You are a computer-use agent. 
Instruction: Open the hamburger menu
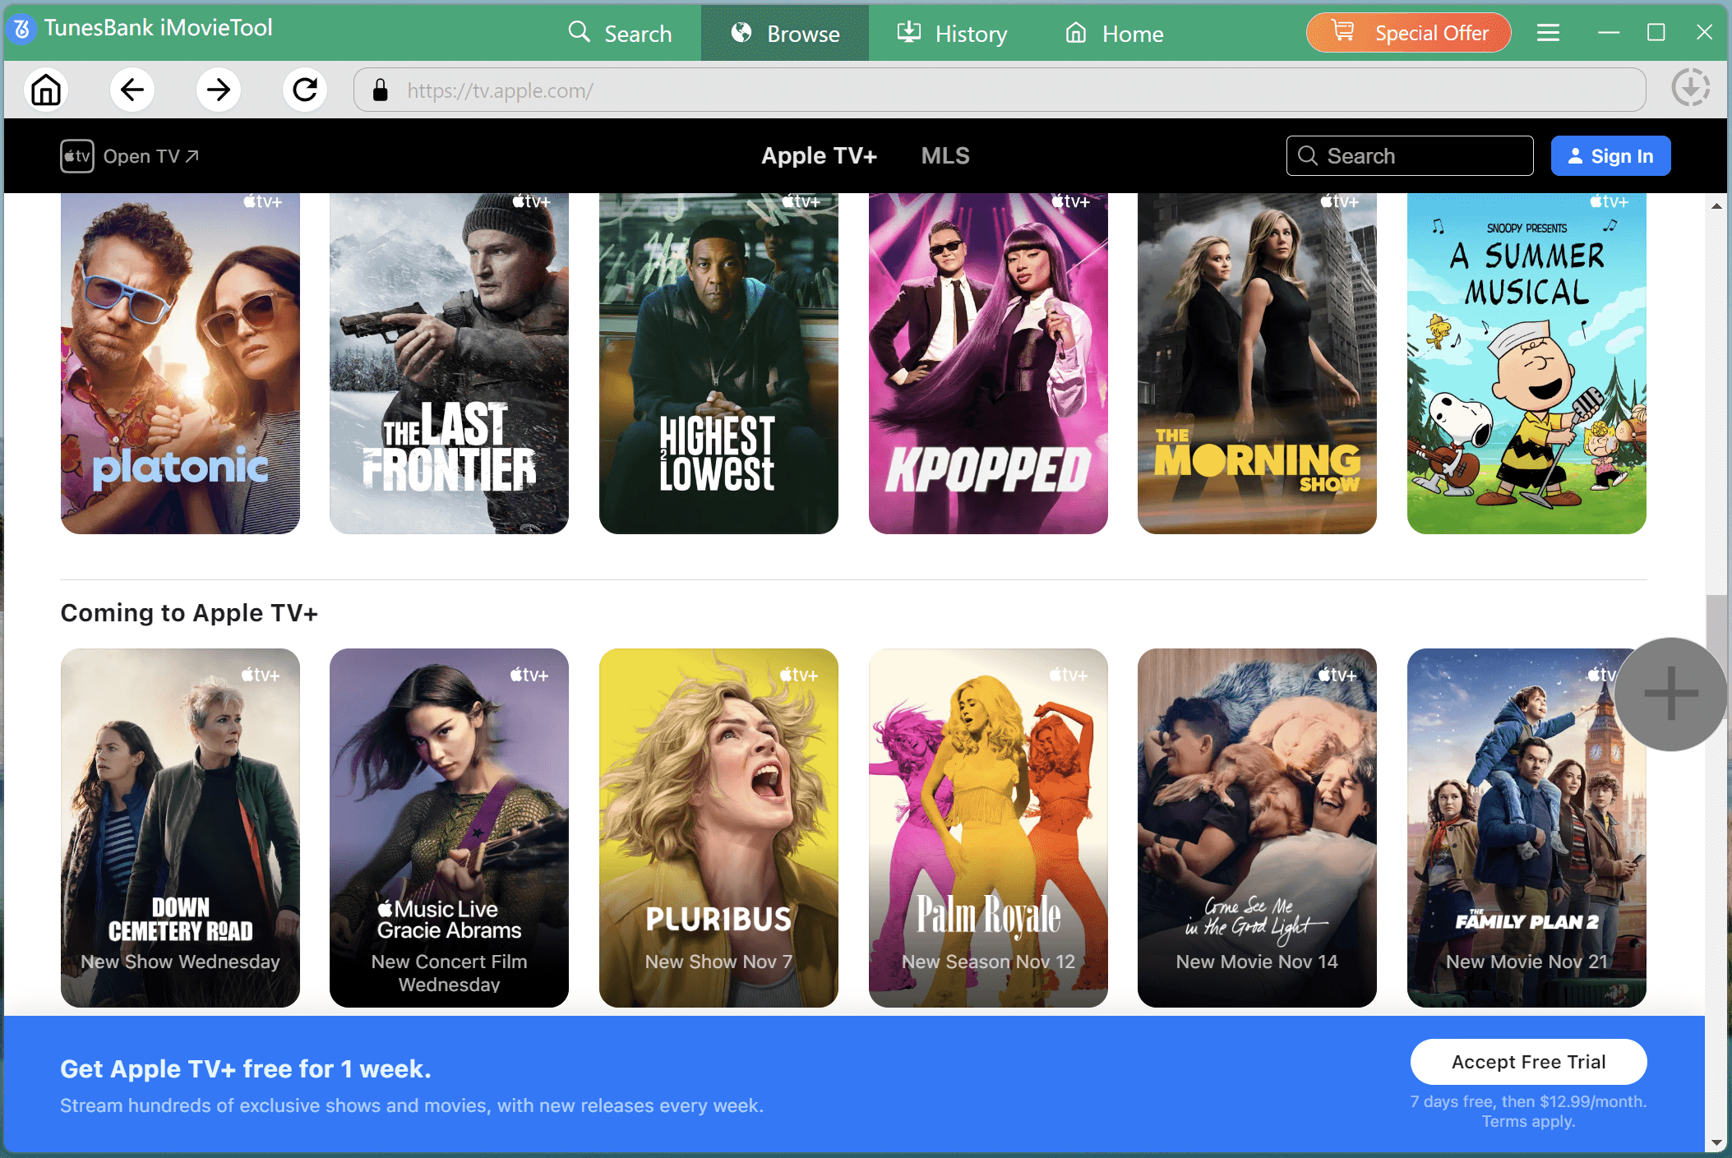1548,32
